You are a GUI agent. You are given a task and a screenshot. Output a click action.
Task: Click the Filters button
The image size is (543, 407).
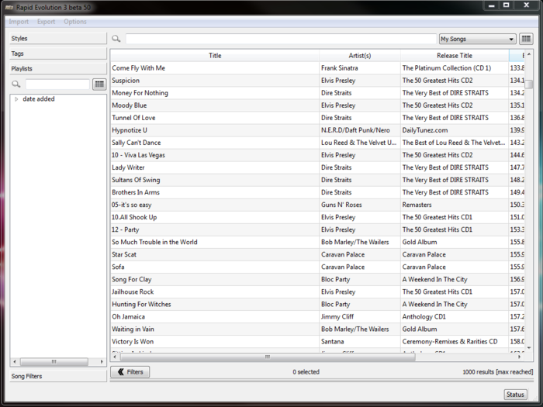point(130,372)
